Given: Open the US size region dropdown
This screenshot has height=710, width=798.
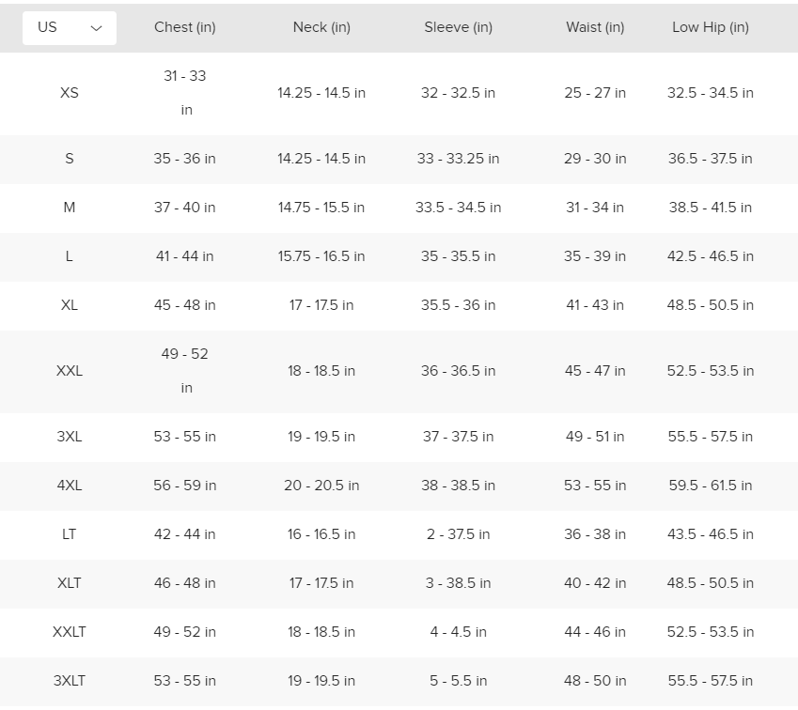Looking at the screenshot, I should tap(69, 28).
